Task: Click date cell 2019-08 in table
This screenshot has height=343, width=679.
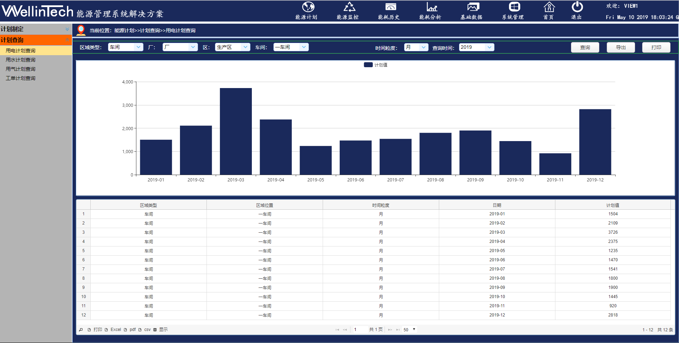Action: (497, 278)
